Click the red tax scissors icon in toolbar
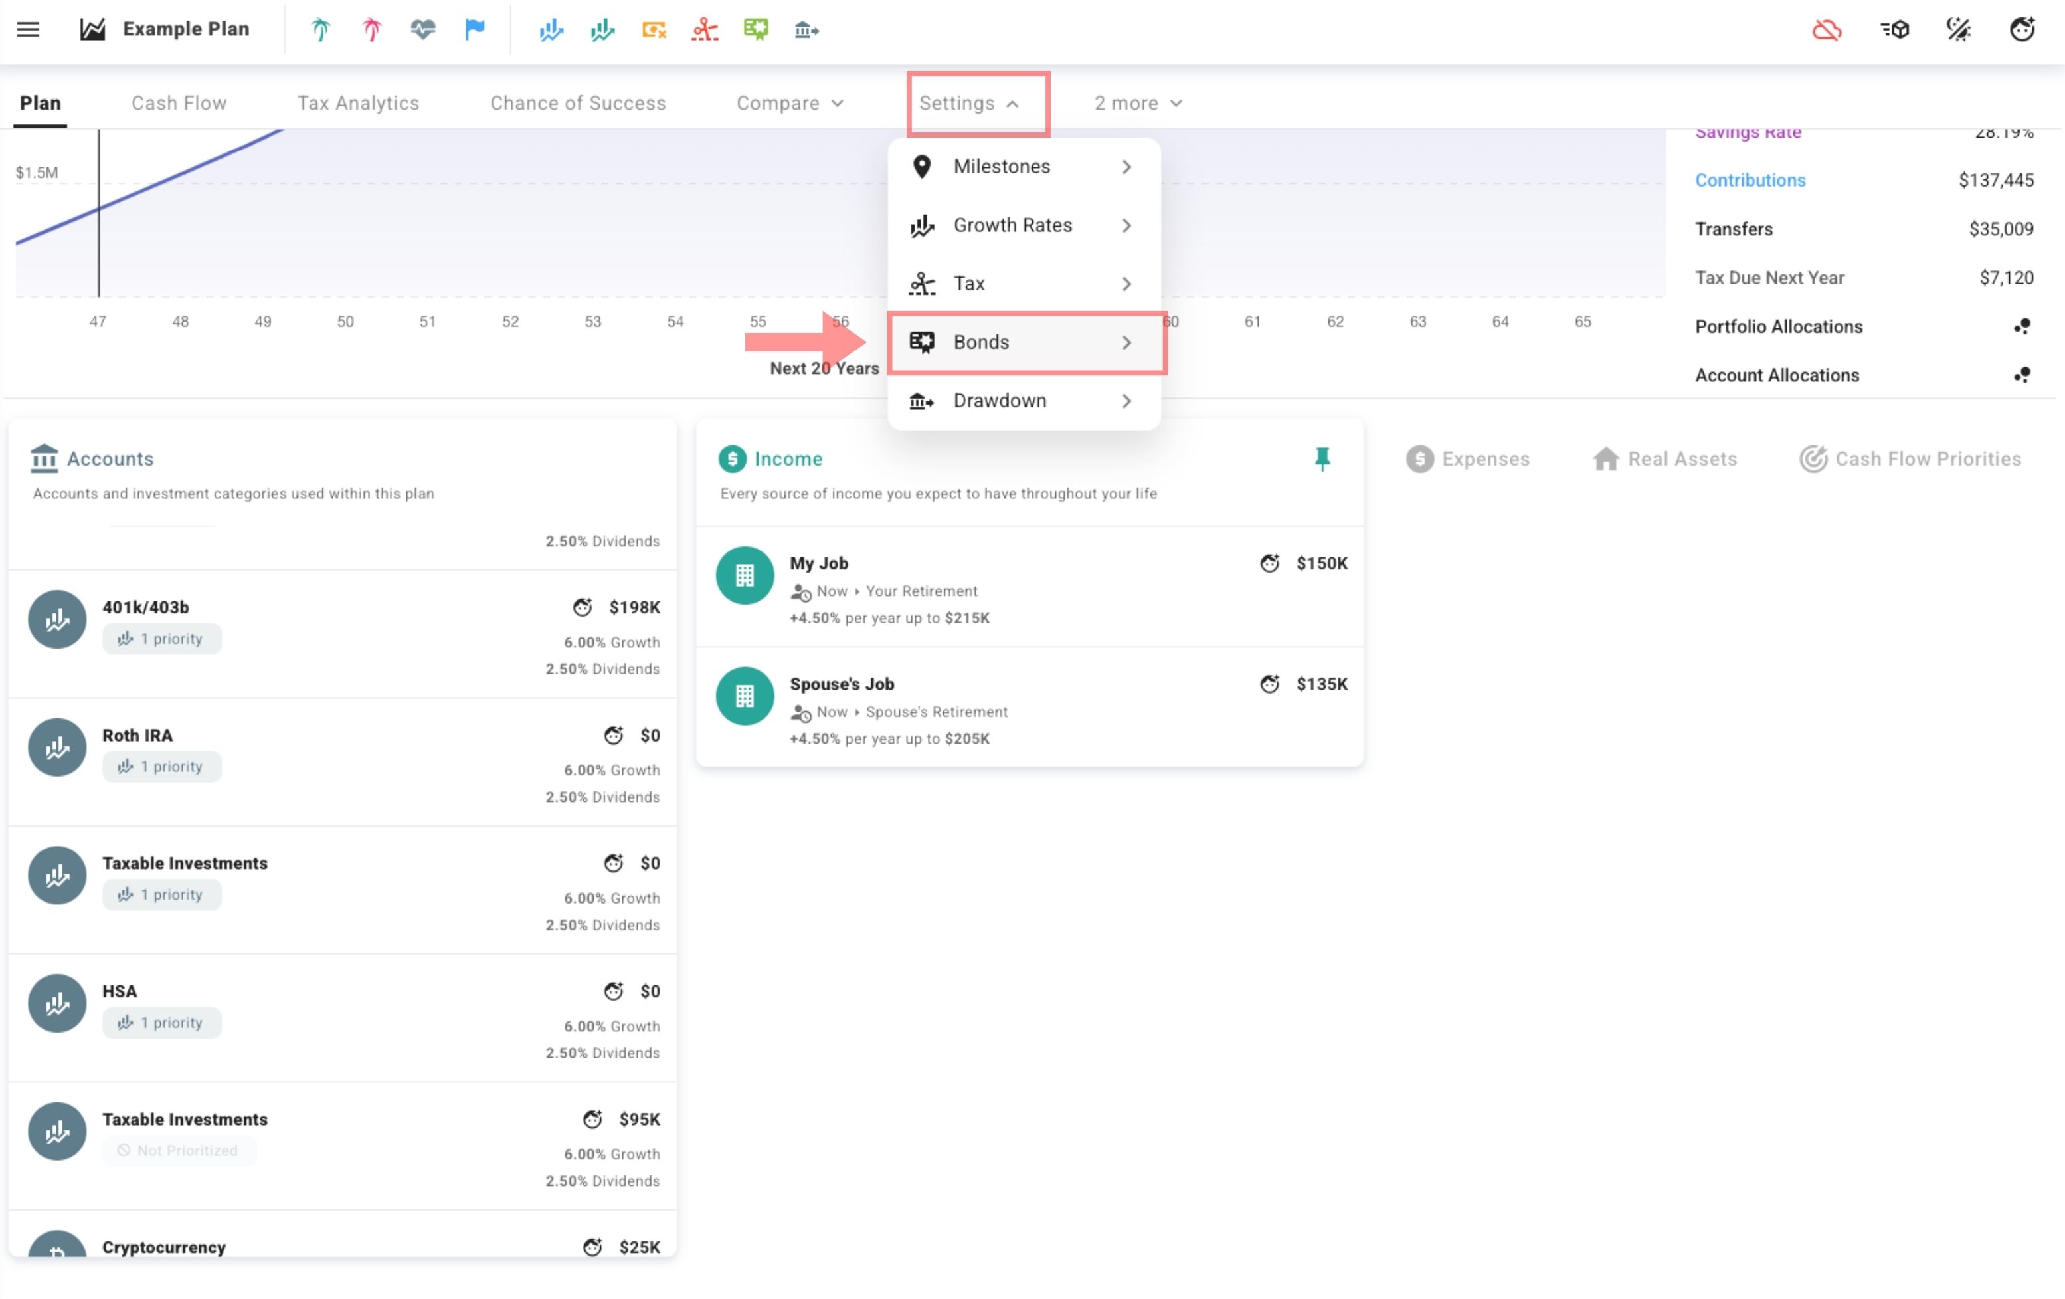 point(705,30)
